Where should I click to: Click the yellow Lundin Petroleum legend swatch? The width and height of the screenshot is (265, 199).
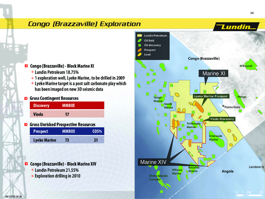click(x=139, y=35)
